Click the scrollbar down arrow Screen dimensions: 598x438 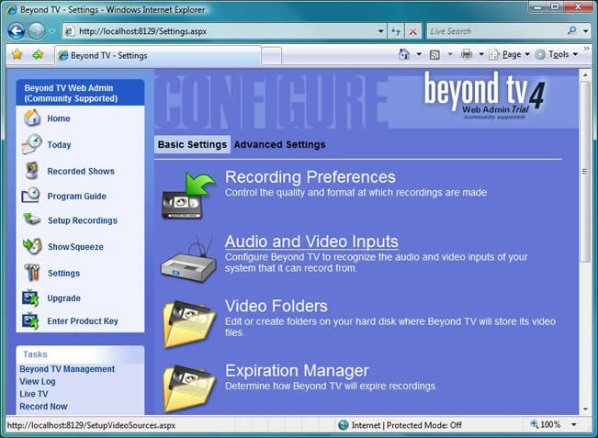(x=585, y=409)
